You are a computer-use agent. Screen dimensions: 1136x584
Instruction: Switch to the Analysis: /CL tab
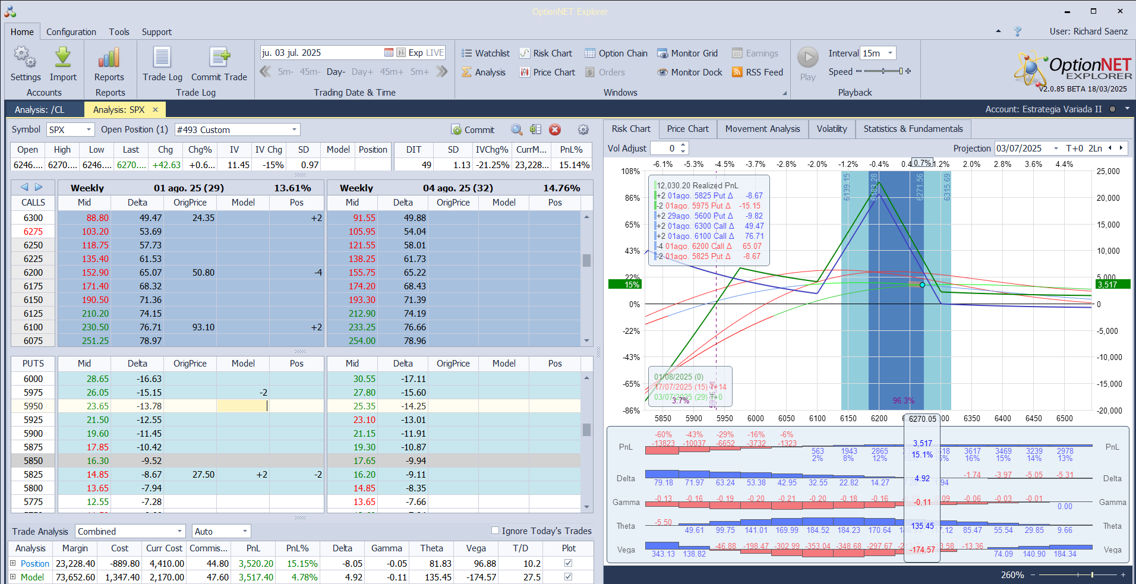coord(40,110)
